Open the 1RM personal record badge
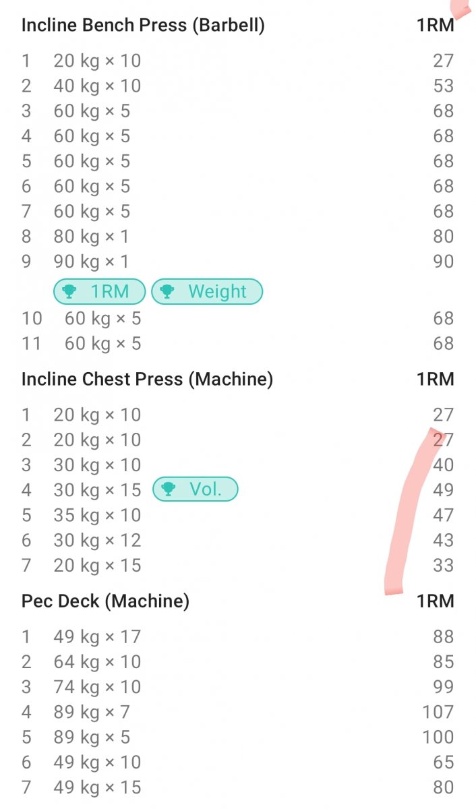This screenshot has height=809, width=476. point(98,291)
